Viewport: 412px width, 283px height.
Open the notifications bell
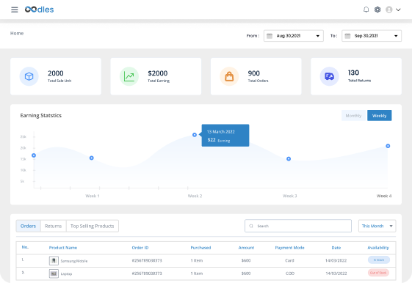(x=366, y=10)
